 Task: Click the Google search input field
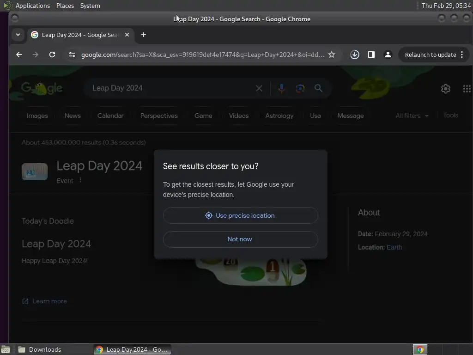click(x=172, y=88)
